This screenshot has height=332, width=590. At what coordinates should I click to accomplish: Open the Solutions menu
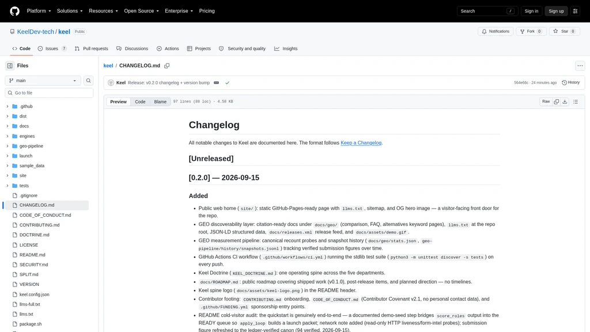(x=70, y=11)
